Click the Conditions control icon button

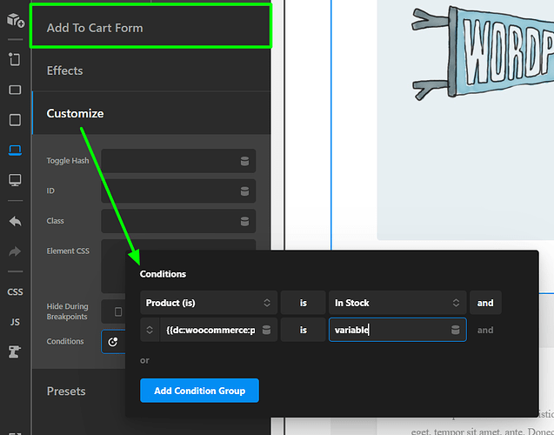(113, 342)
